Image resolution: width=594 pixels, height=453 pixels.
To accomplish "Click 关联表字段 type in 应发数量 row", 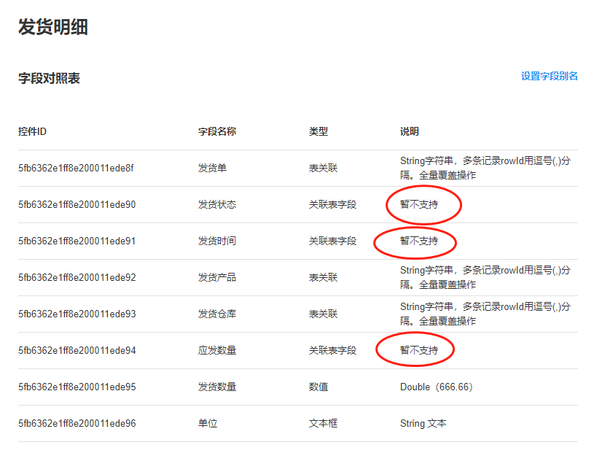I will [x=332, y=350].
